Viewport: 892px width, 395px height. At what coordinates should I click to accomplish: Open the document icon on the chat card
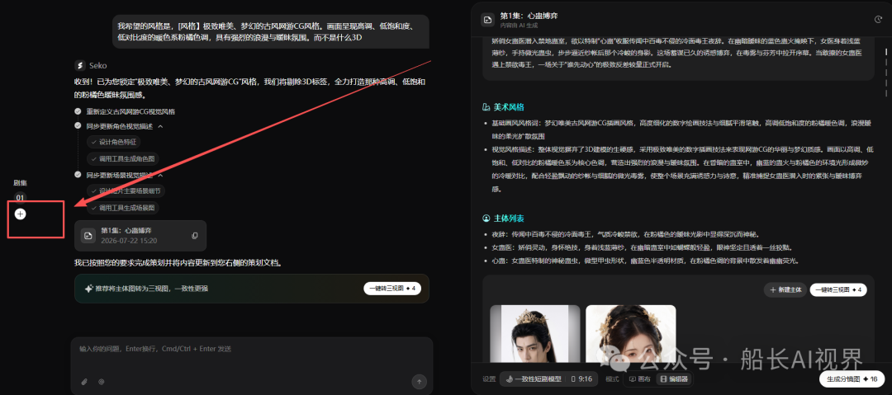[x=88, y=235]
